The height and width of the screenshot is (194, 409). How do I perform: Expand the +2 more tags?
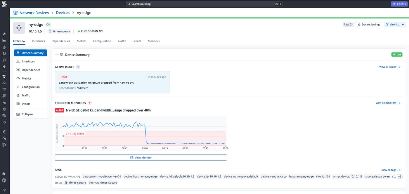pyautogui.click(x=400, y=176)
